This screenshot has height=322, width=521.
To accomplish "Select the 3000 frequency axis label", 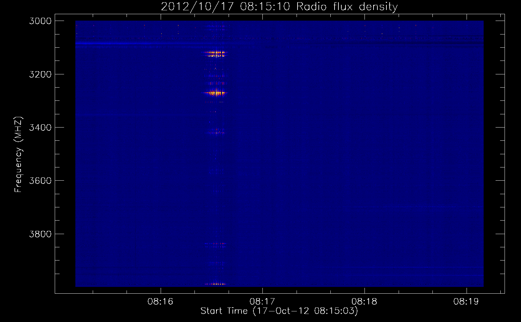I will coord(40,21).
